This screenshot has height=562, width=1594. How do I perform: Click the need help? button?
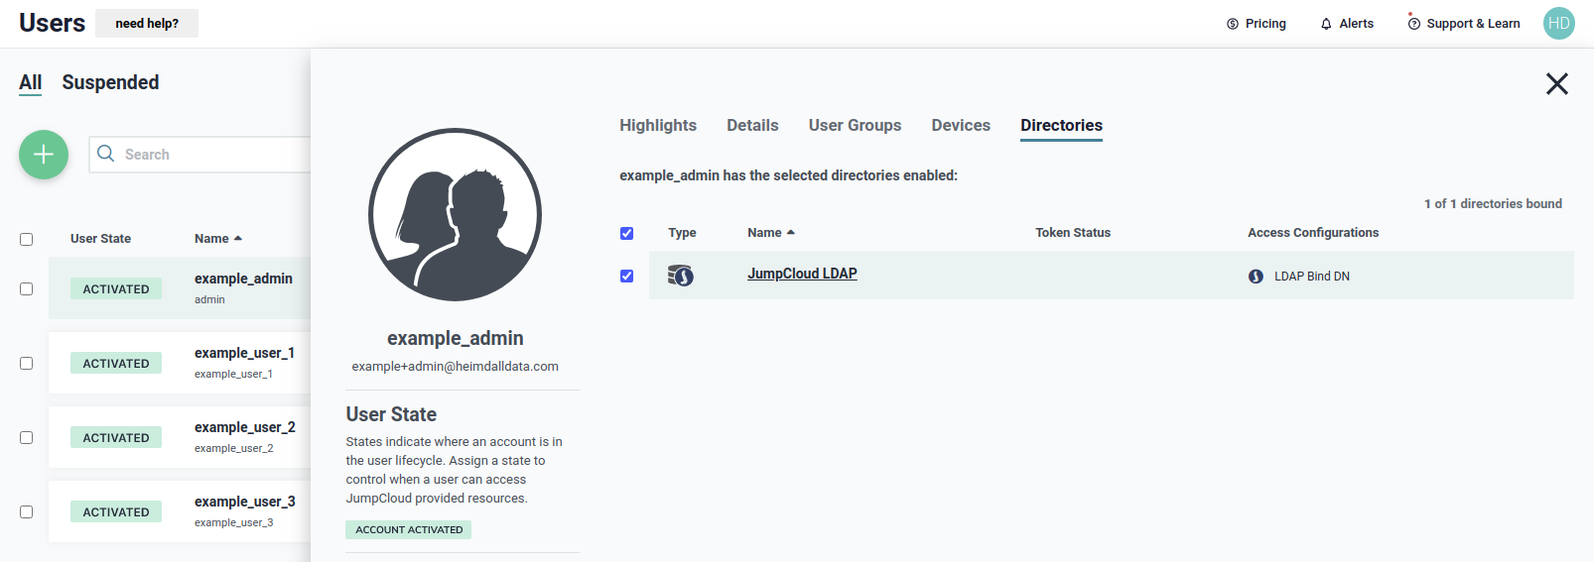coord(147,24)
